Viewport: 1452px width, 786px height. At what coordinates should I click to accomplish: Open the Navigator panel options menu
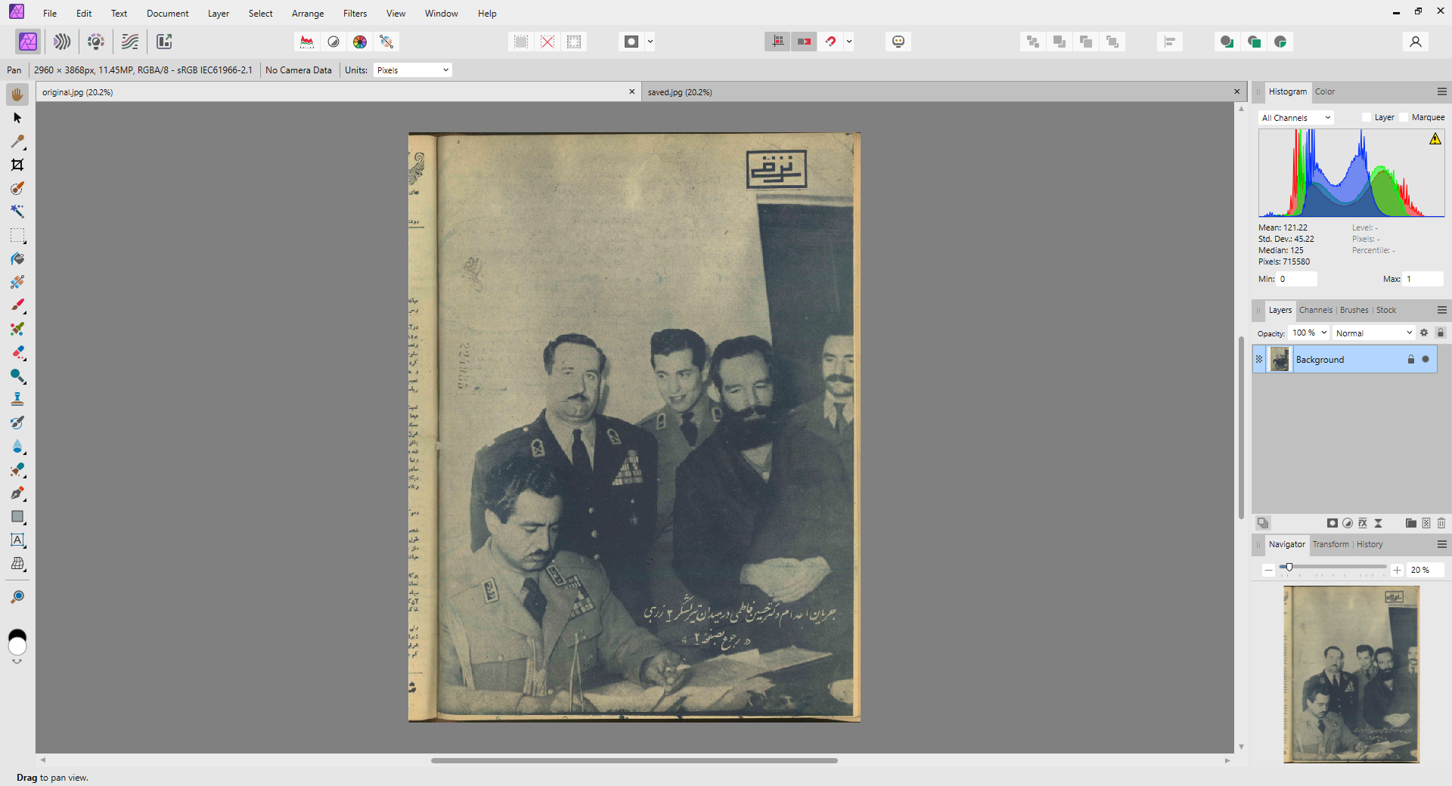(x=1441, y=544)
